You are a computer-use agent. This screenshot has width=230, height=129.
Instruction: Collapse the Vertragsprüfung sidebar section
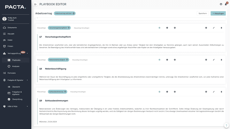tap(27, 53)
